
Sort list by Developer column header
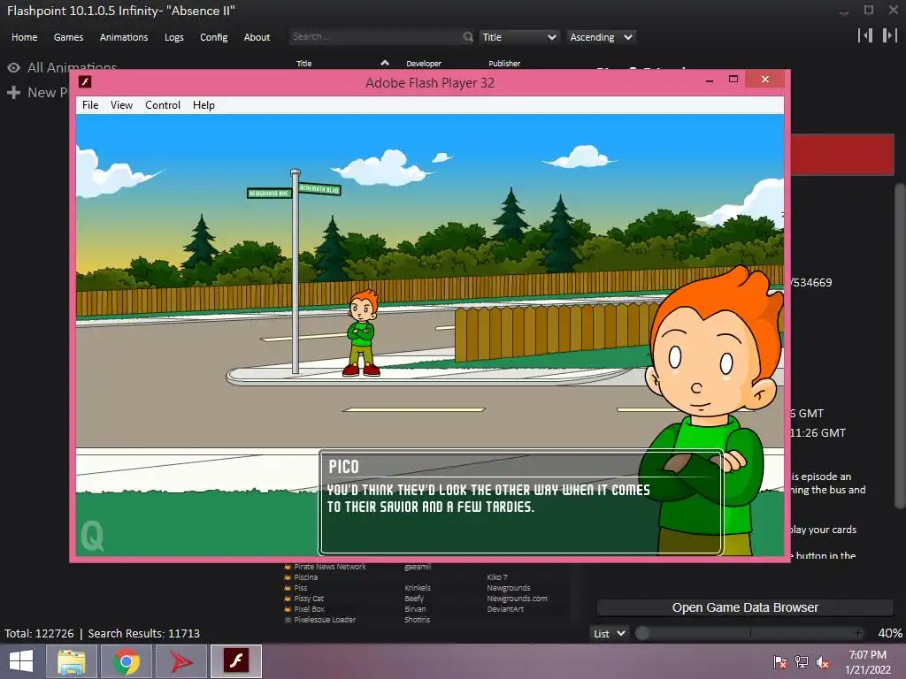pyautogui.click(x=424, y=64)
